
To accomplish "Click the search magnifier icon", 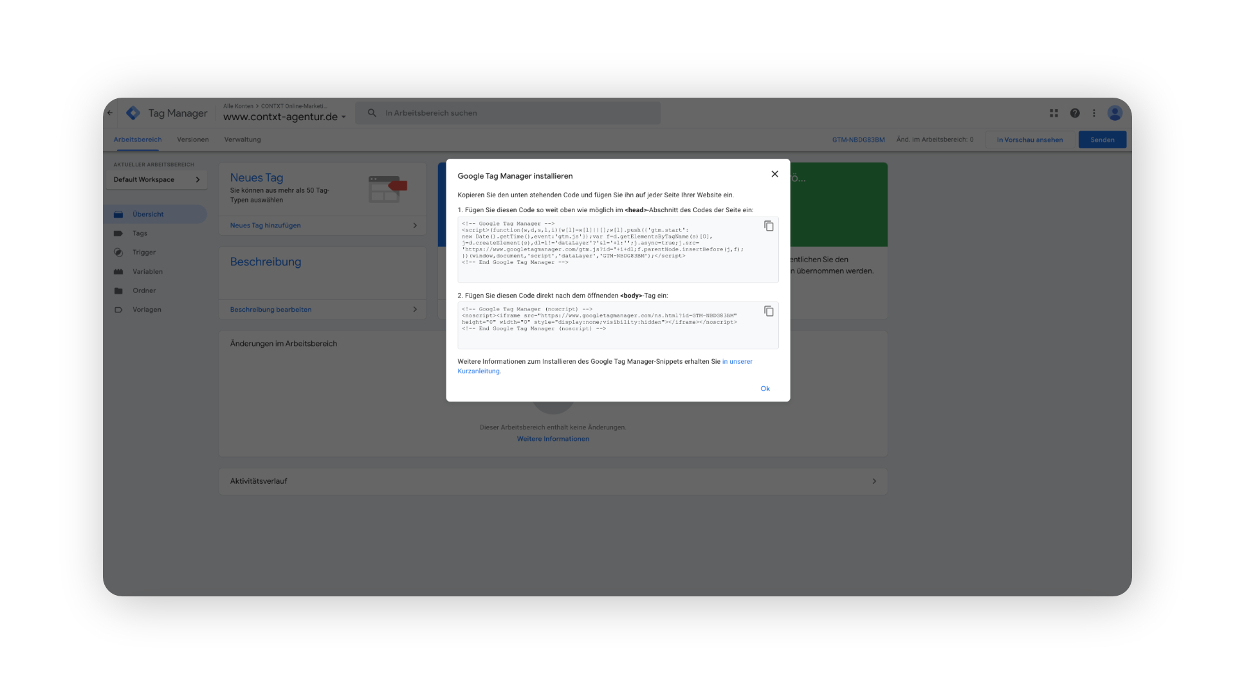I will (x=372, y=113).
